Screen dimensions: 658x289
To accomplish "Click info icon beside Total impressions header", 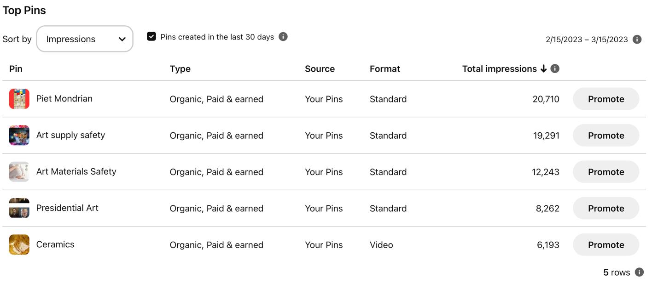I will pyautogui.click(x=555, y=68).
